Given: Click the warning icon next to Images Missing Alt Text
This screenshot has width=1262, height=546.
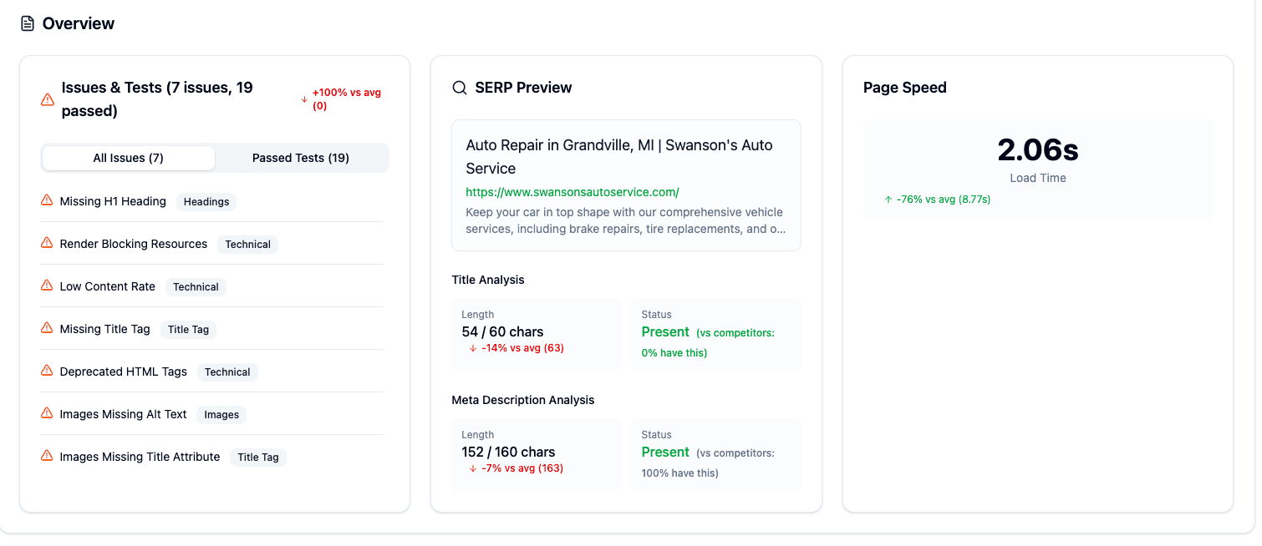Looking at the screenshot, I should [x=46, y=412].
